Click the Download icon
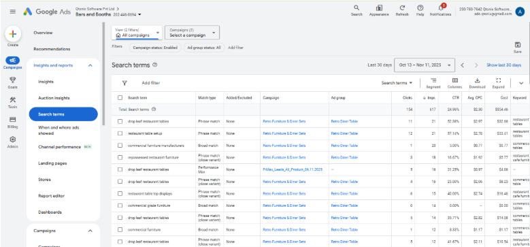This screenshot has width=530, height=247. pyautogui.click(x=477, y=80)
